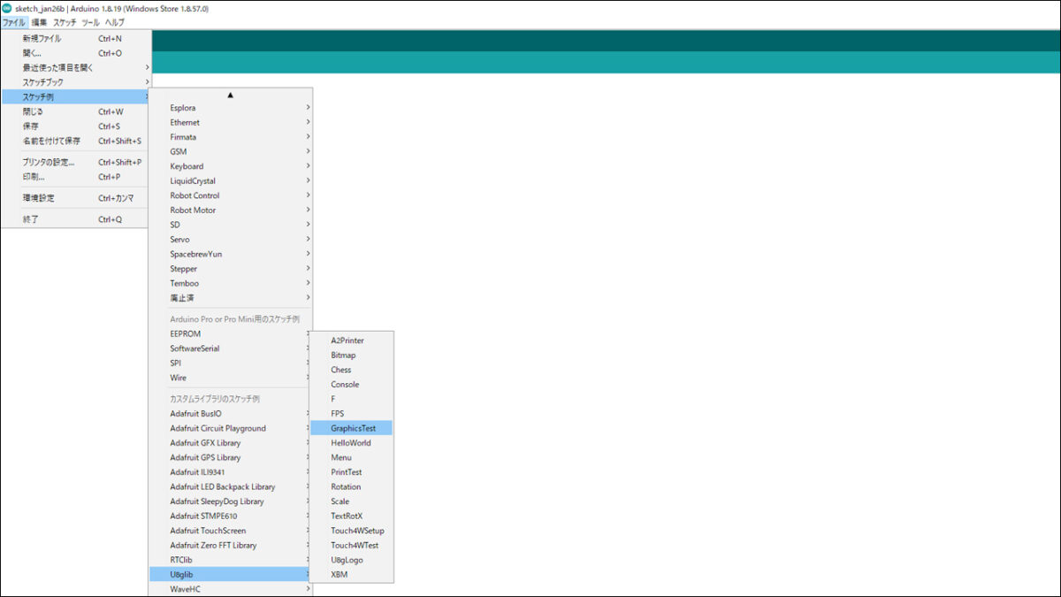Image resolution: width=1061 pixels, height=597 pixels.
Task: Open the GraphicsTest example sketch
Action: pos(353,428)
